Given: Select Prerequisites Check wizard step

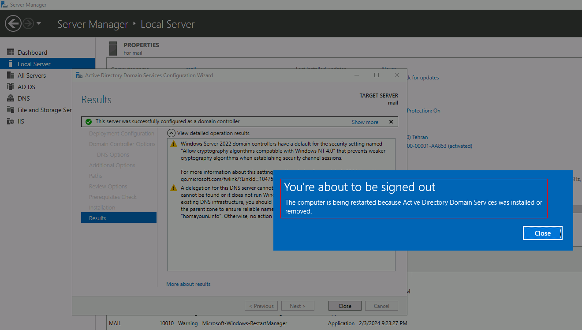Looking at the screenshot, I should pos(113,197).
